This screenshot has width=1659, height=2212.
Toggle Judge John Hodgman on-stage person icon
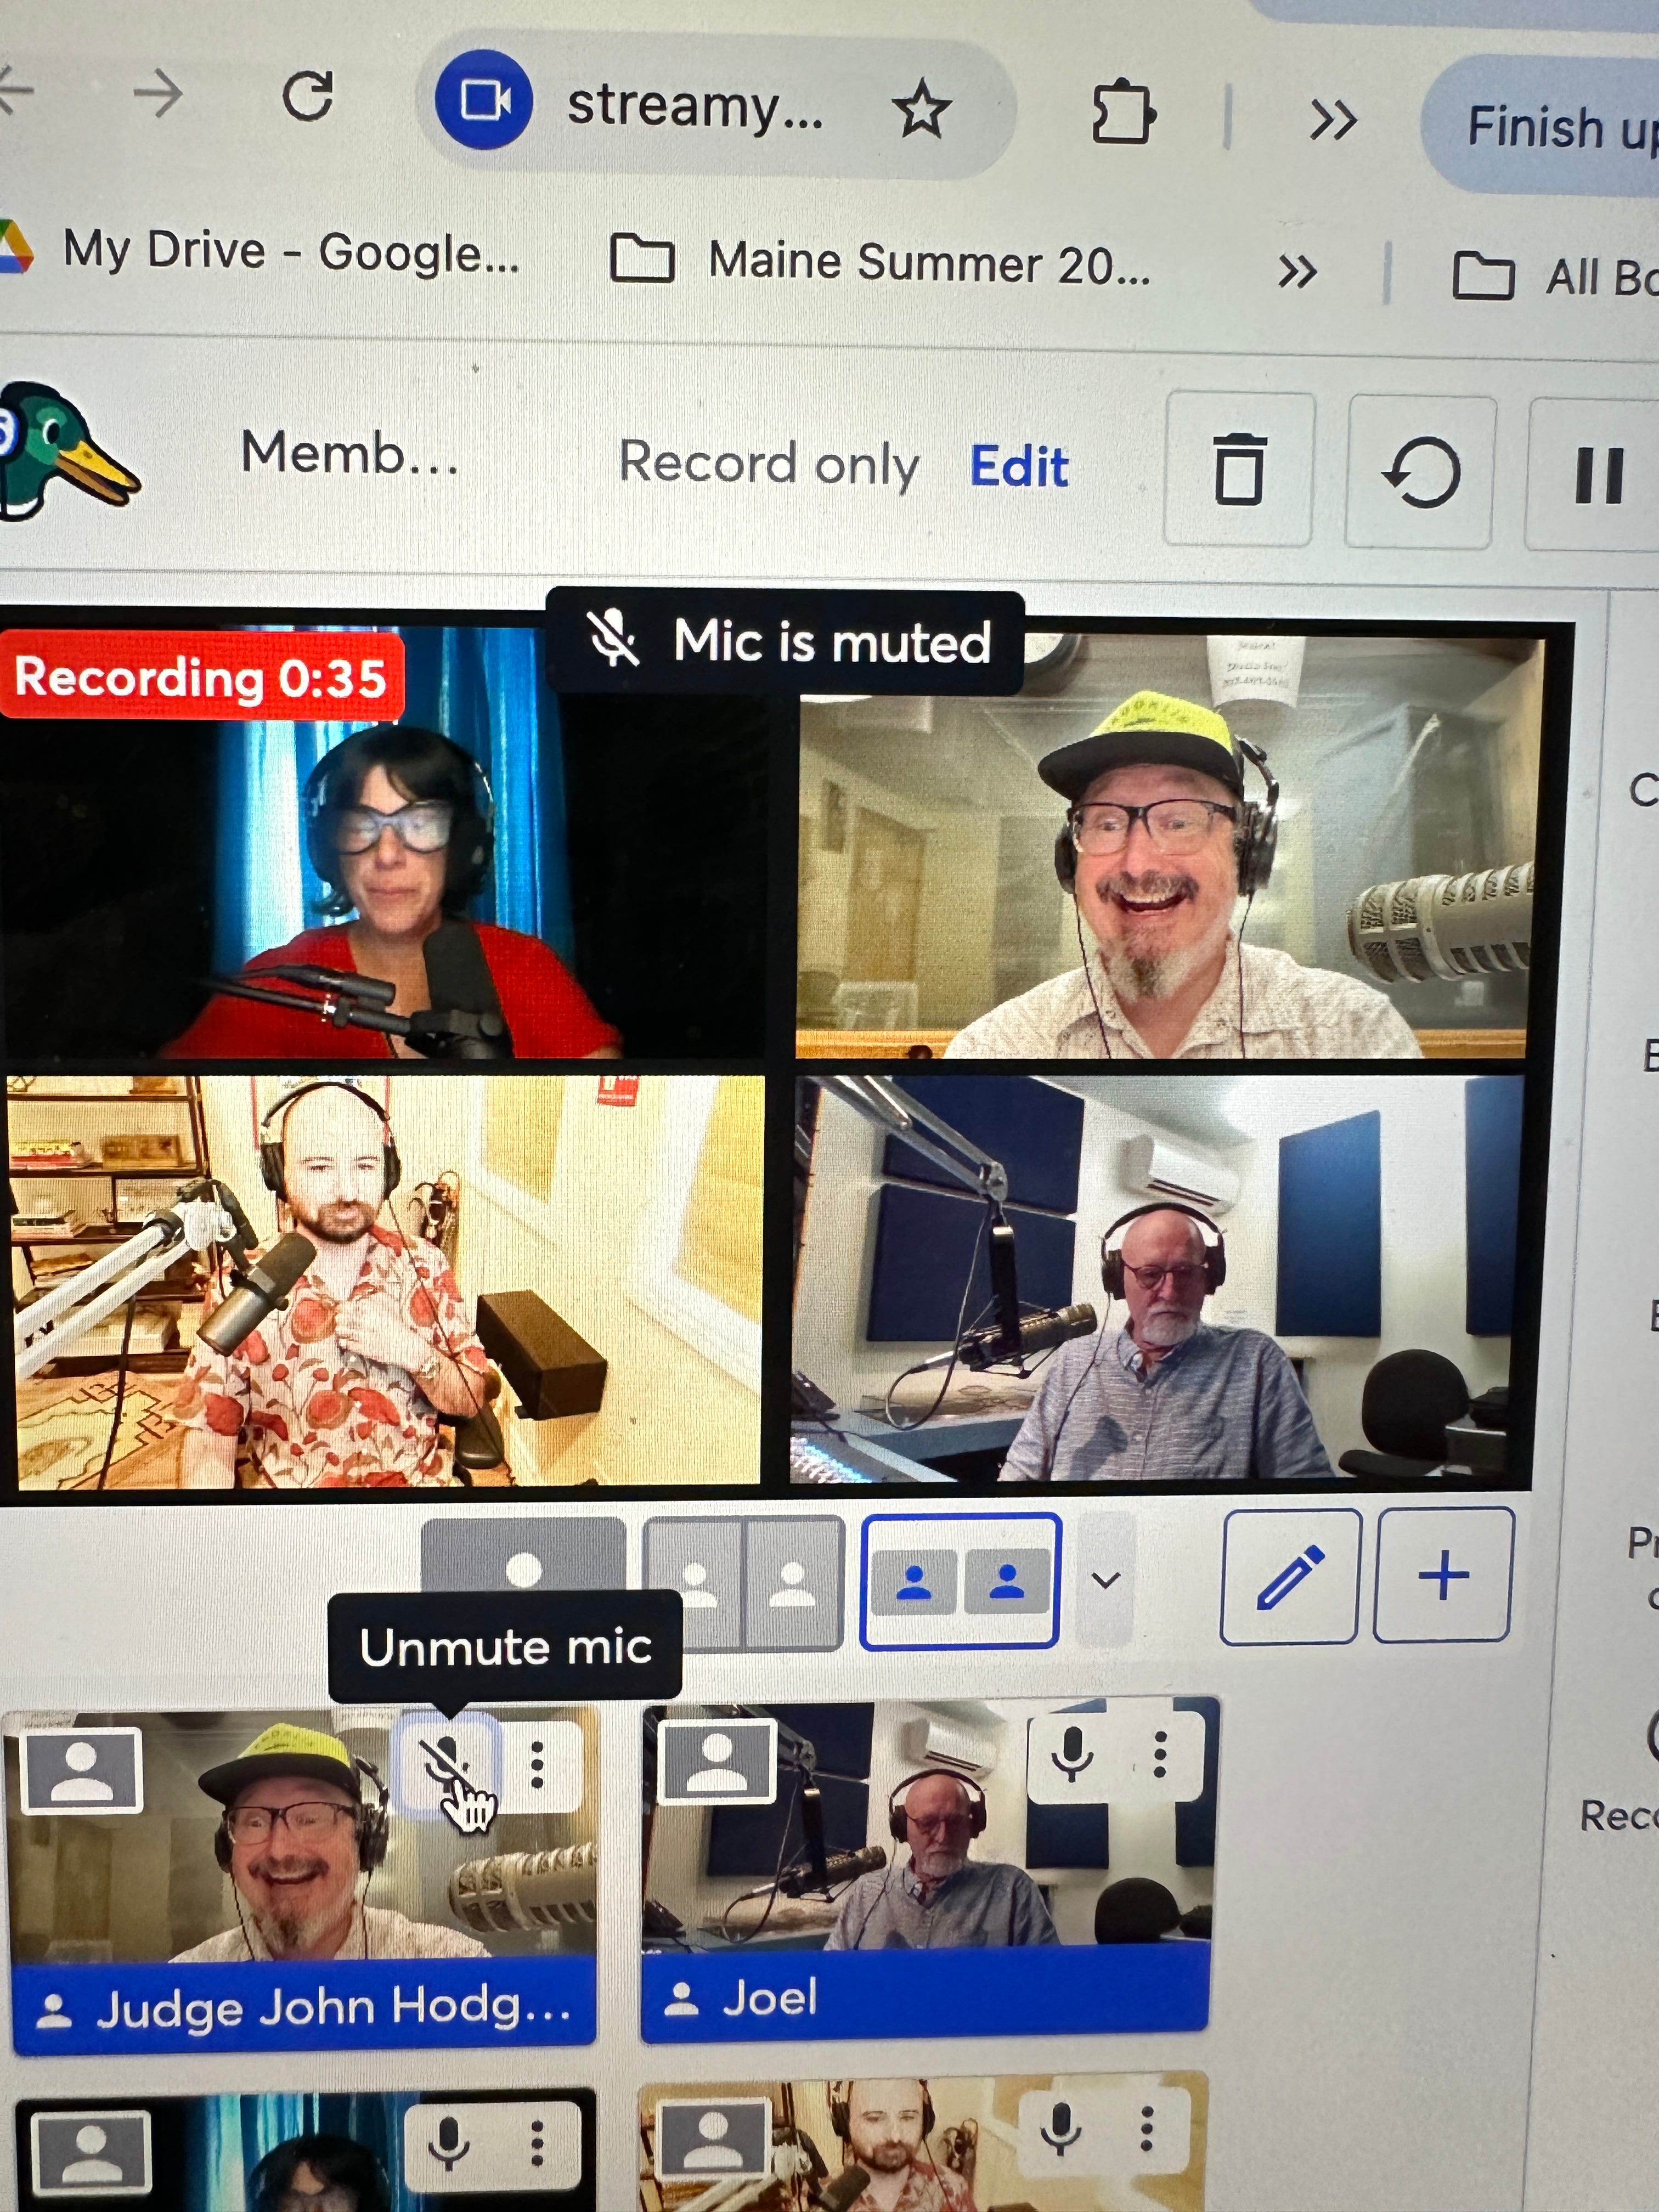coord(80,1770)
